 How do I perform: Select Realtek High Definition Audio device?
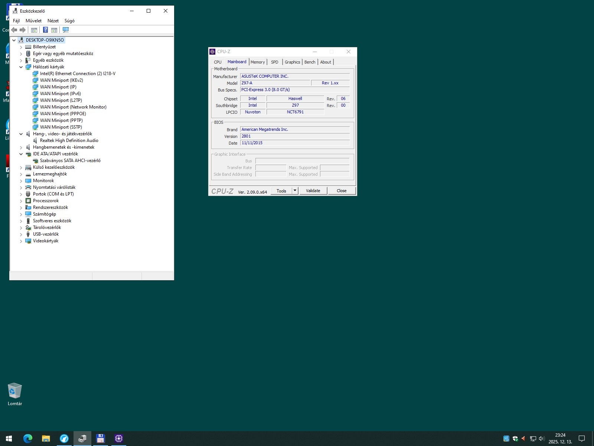[69, 140]
